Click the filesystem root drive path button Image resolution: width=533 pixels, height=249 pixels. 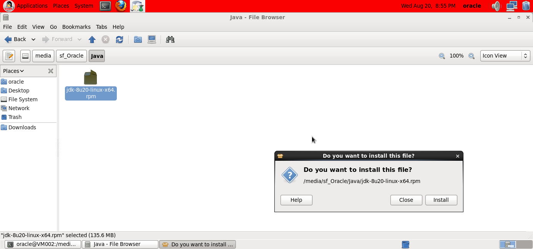(x=25, y=56)
